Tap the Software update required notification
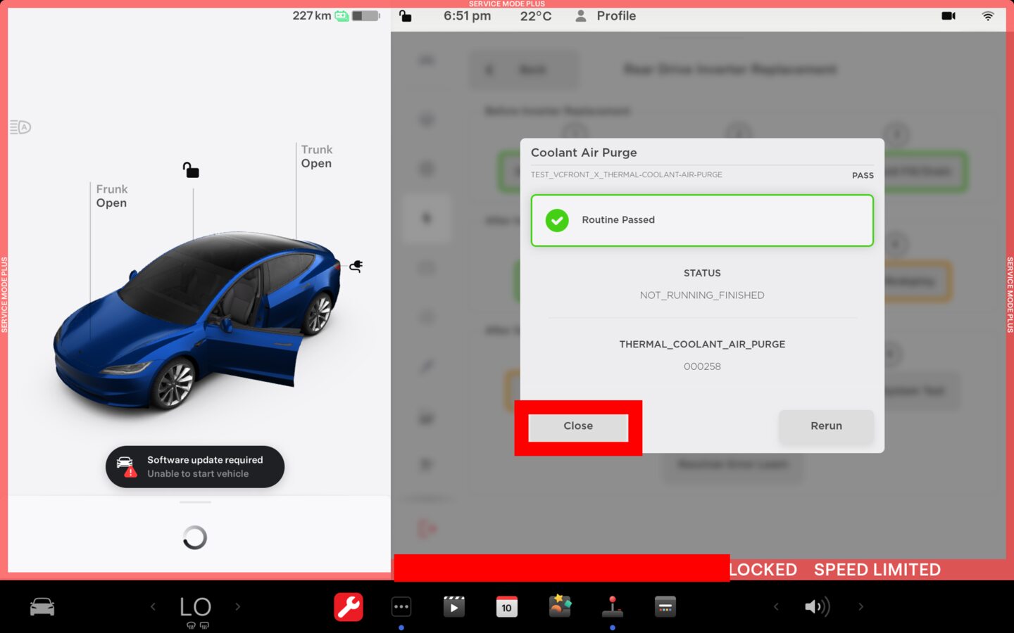 (x=195, y=466)
